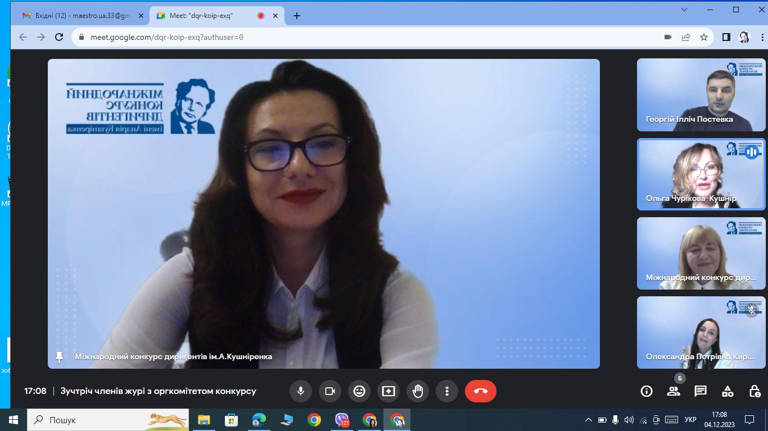Mute the microphone in Meet
The width and height of the screenshot is (768, 431).
[301, 391]
